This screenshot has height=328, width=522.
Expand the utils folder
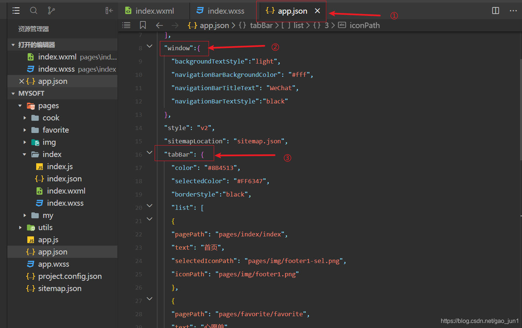pyautogui.click(x=20, y=228)
